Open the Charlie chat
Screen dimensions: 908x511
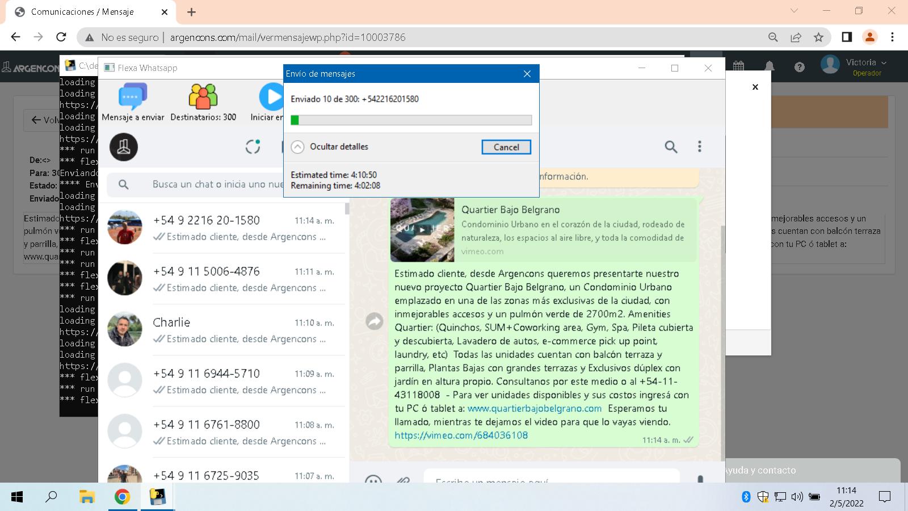(x=222, y=330)
